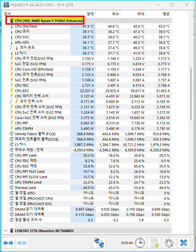Select the Core+SoC 전력 소비 (SVI2 TFN) row
The height and width of the screenshot is (252, 196).
coord(90,118)
